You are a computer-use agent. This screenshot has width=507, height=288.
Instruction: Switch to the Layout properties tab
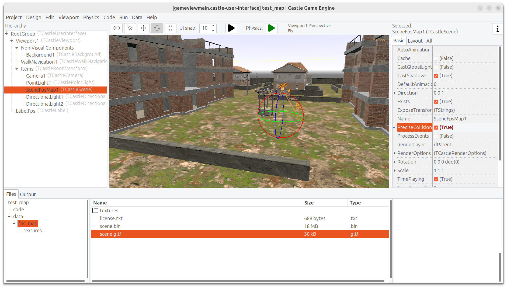tap(415, 41)
